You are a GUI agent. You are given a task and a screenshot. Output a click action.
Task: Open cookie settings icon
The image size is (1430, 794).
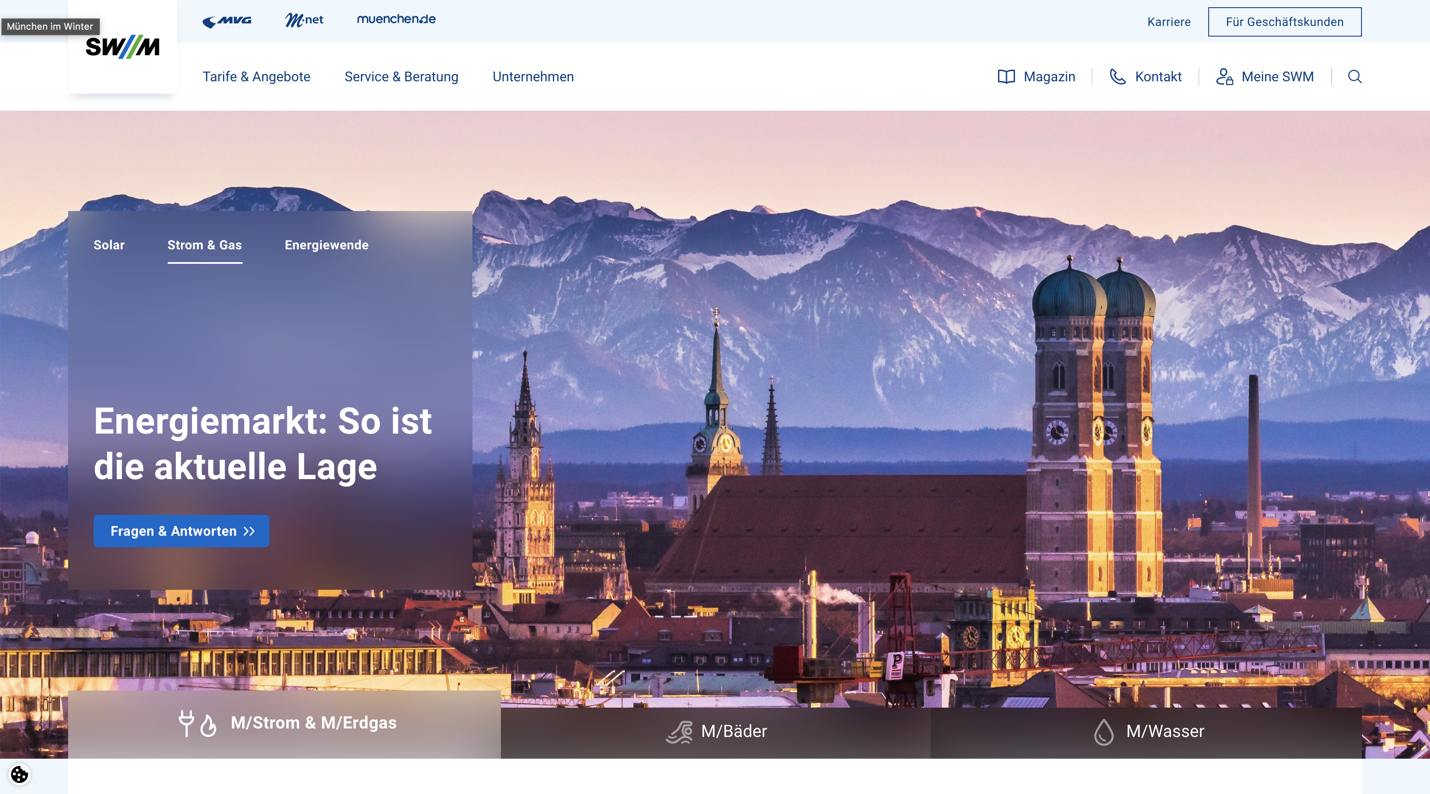point(20,774)
